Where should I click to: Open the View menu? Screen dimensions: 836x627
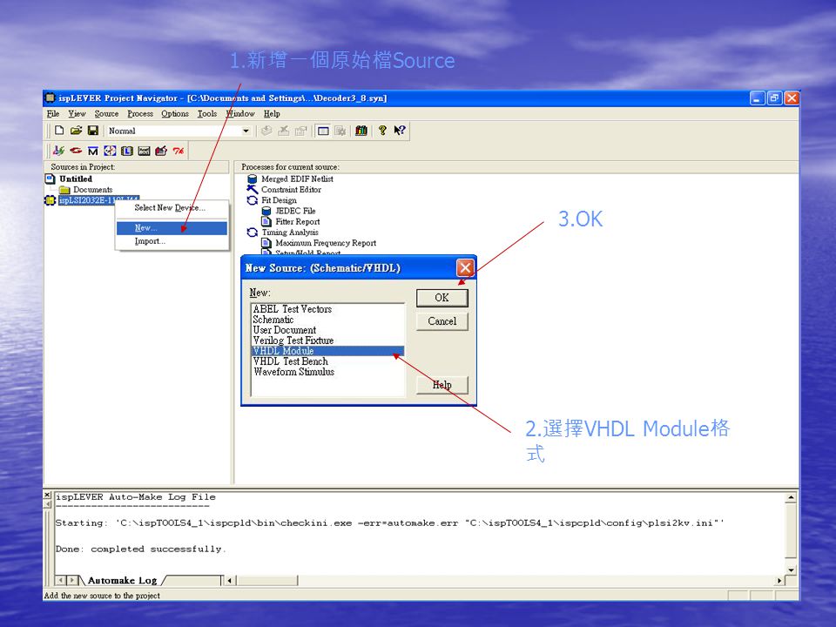point(77,113)
